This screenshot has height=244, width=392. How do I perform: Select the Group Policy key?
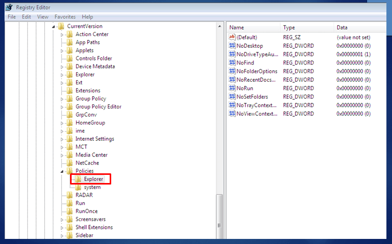pos(91,98)
